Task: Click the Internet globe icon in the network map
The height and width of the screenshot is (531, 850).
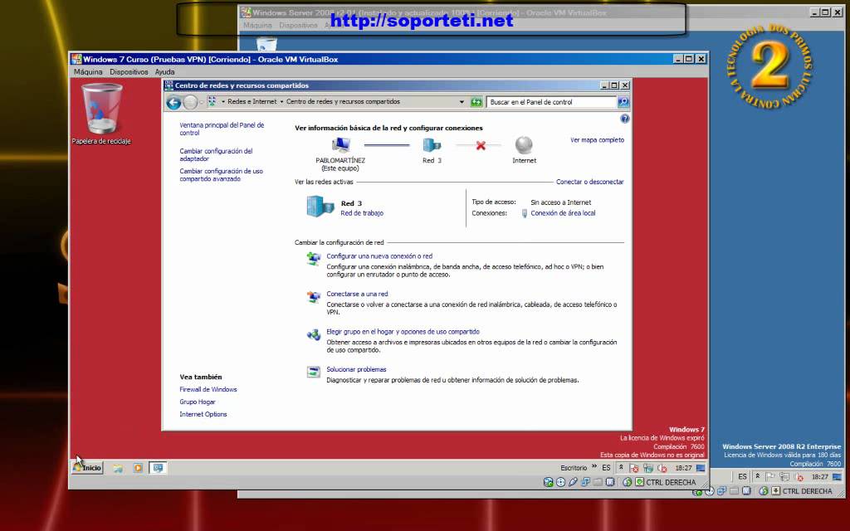Action: [524, 145]
